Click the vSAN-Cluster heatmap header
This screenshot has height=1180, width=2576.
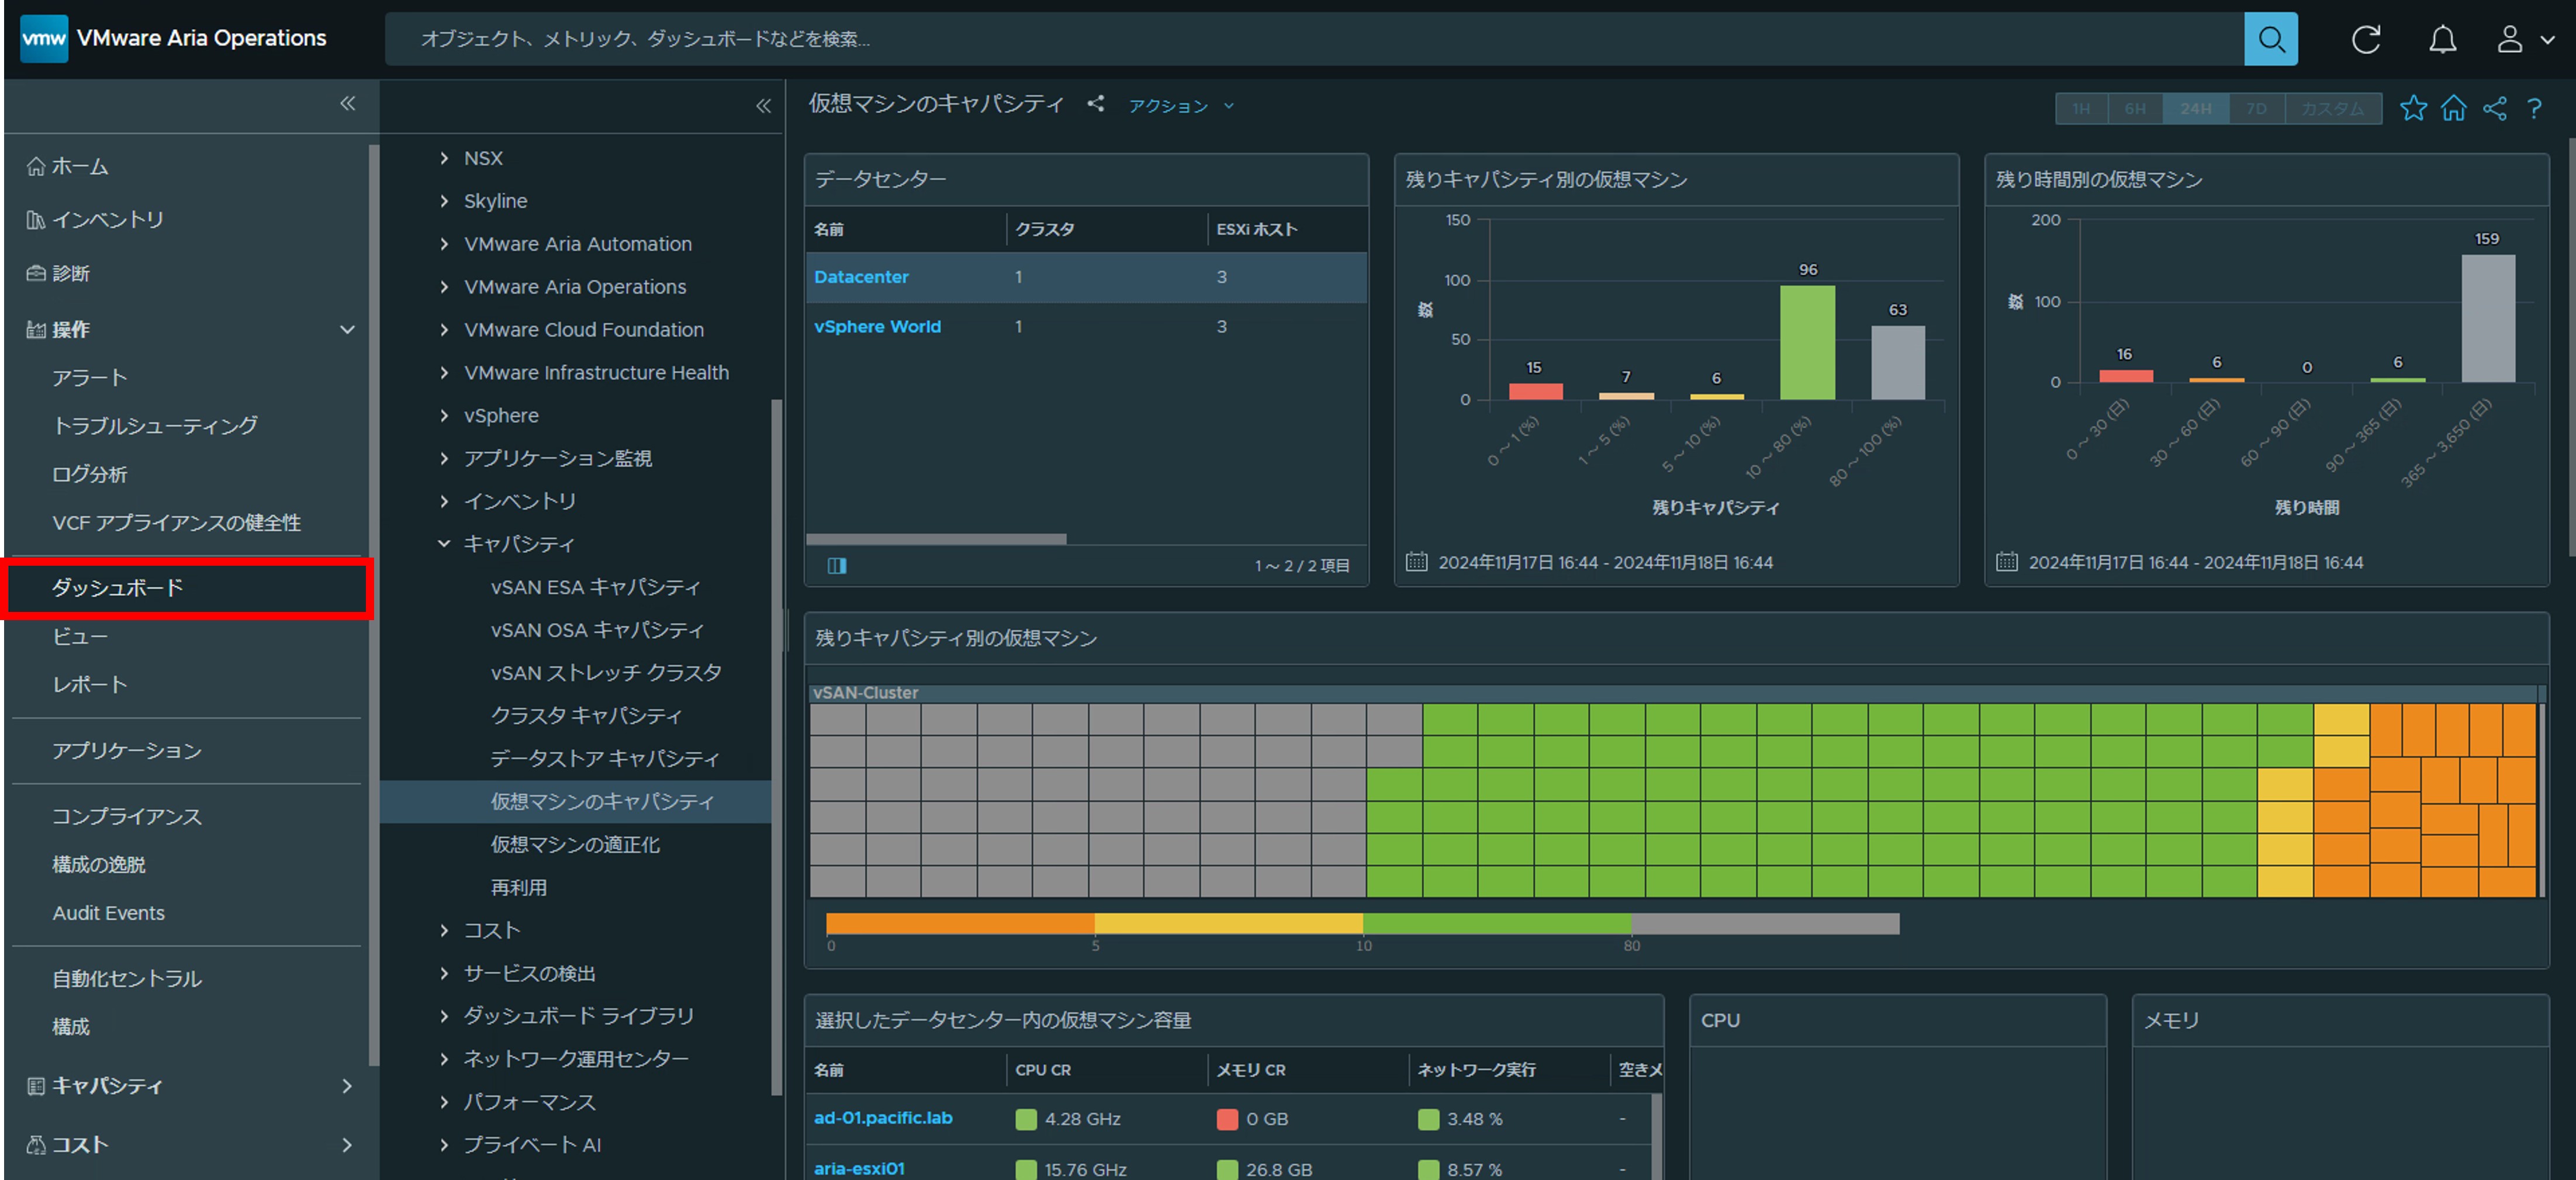pos(1674,693)
